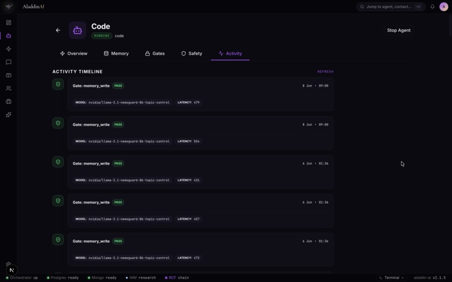Open the contacts people icon in sidebar
452x282 pixels.
(8, 88)
